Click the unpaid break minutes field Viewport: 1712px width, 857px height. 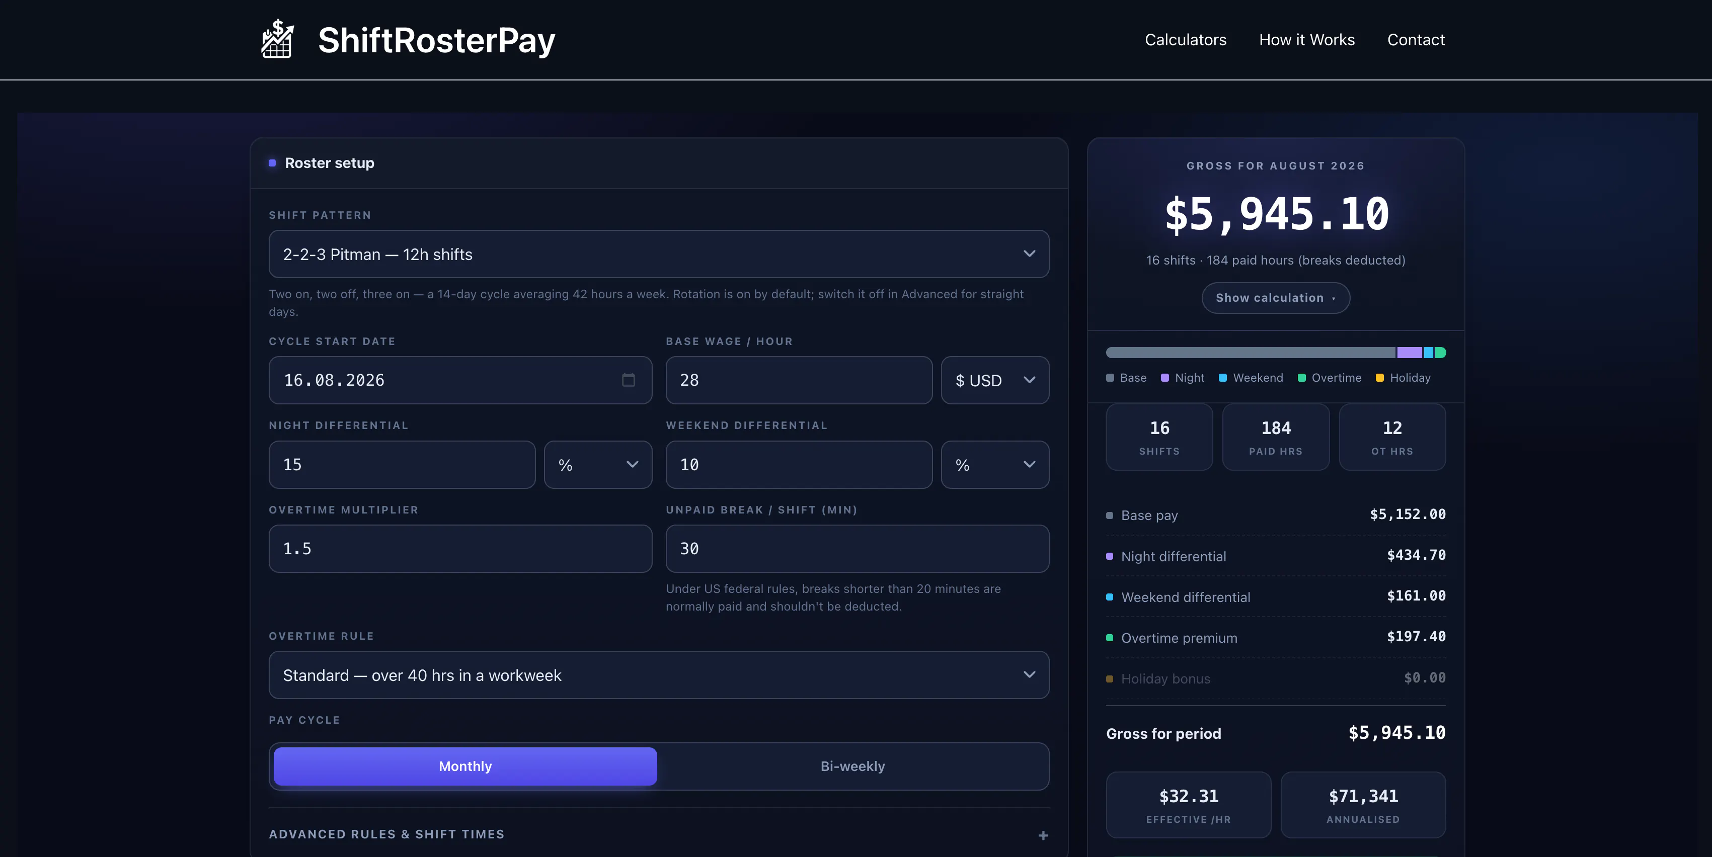click(858, 549)
